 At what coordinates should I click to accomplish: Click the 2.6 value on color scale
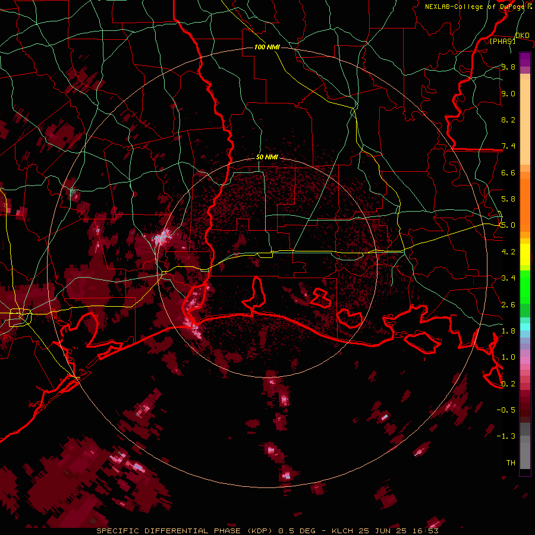pyautogui.click(x=508, y=305)
